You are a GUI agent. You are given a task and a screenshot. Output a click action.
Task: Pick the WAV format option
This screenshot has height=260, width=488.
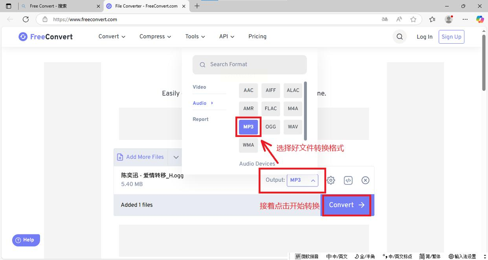click(293, 127)
